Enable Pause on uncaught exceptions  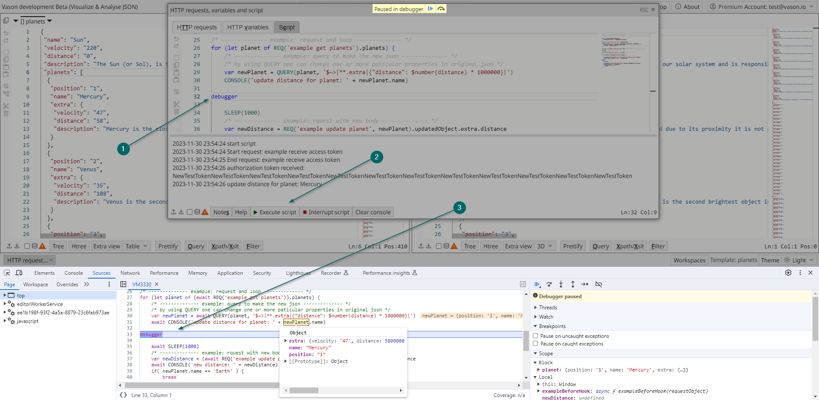(x=536, y=336)
